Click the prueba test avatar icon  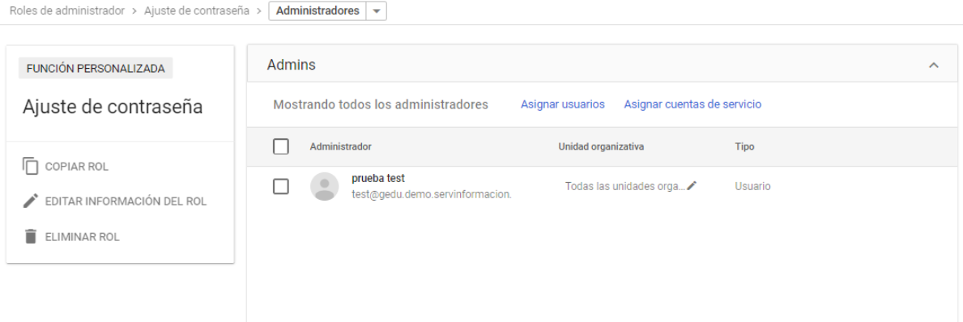pos(324,186)
